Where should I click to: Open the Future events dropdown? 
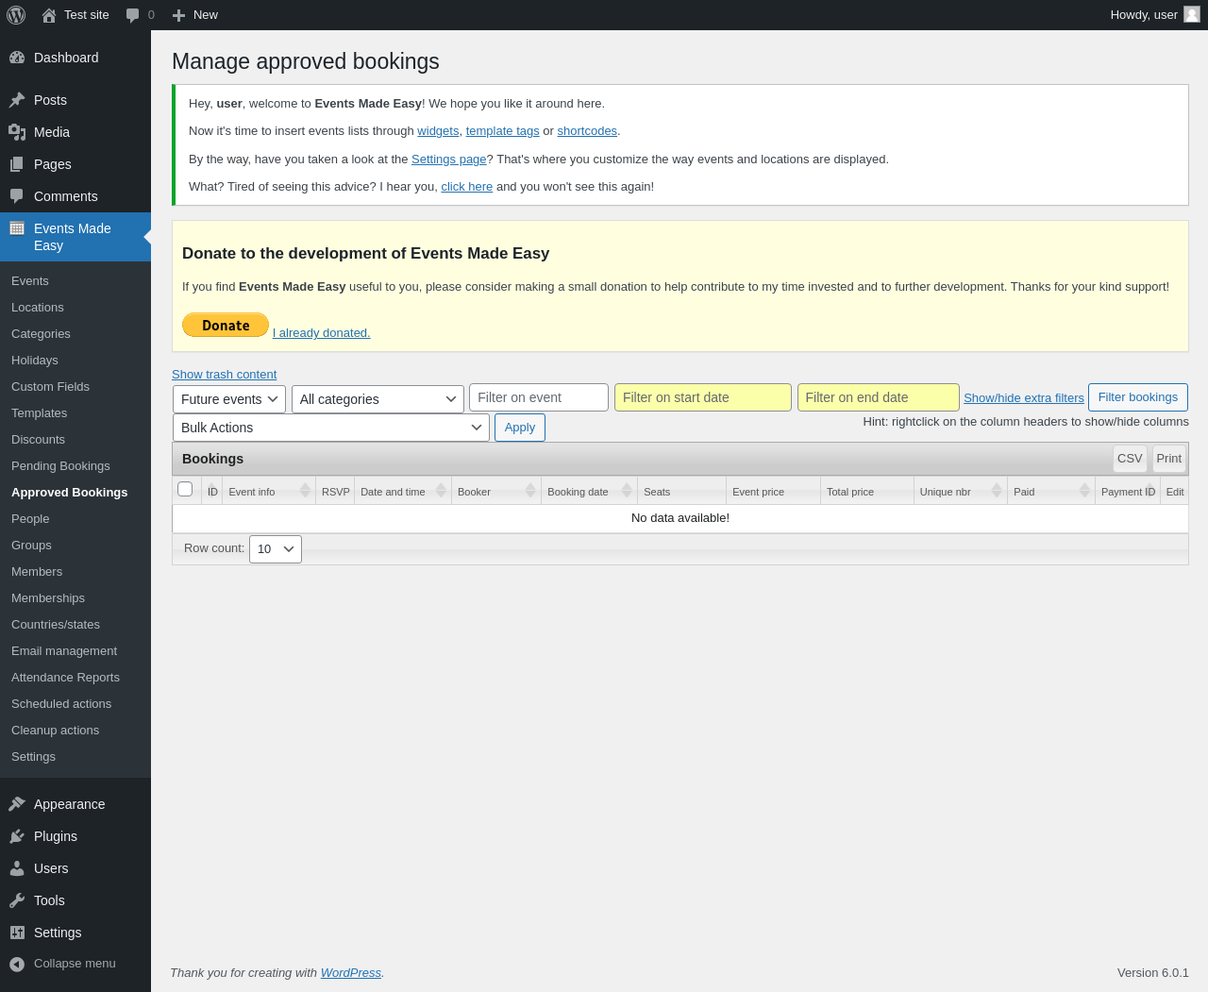coord(229,399)
